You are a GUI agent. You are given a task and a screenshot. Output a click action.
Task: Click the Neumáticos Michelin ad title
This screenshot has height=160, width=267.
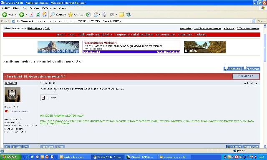pyautogui.click(x=100, y=43)
